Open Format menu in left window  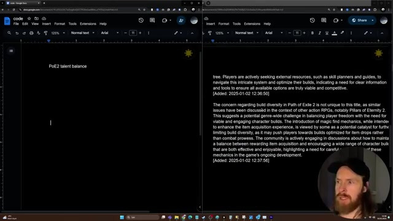(x=60, y=24)
